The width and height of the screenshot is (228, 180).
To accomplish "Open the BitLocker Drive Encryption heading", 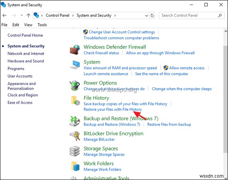I will pyautogui.click(x=113, y=133).
